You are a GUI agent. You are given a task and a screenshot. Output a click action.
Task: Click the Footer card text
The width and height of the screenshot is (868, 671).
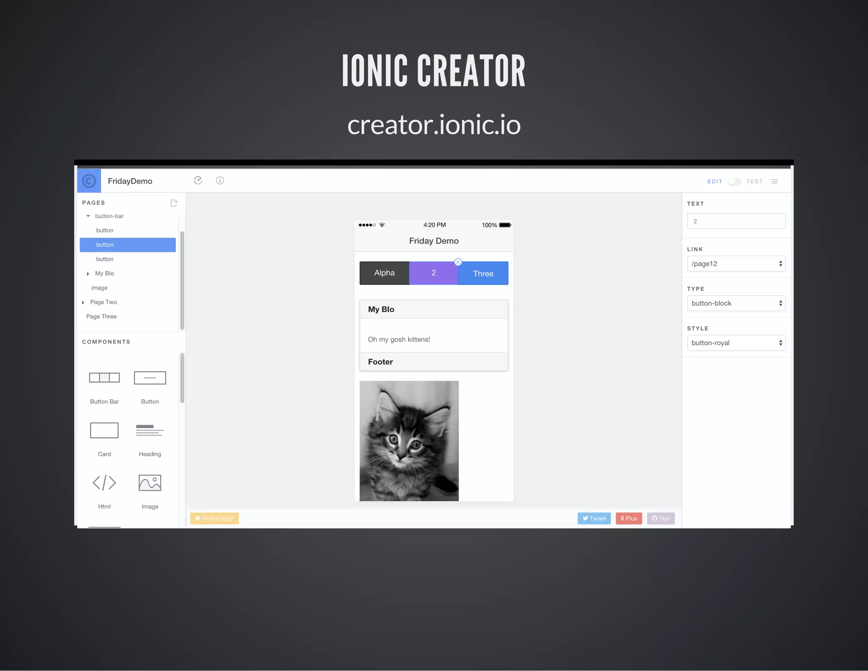(380, 362)
